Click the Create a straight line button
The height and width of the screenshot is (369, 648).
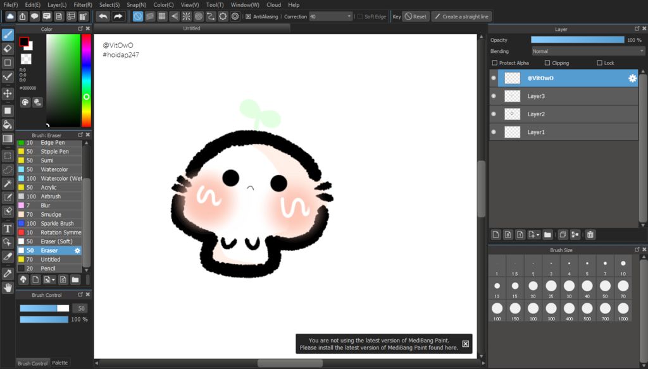(461, 16)
